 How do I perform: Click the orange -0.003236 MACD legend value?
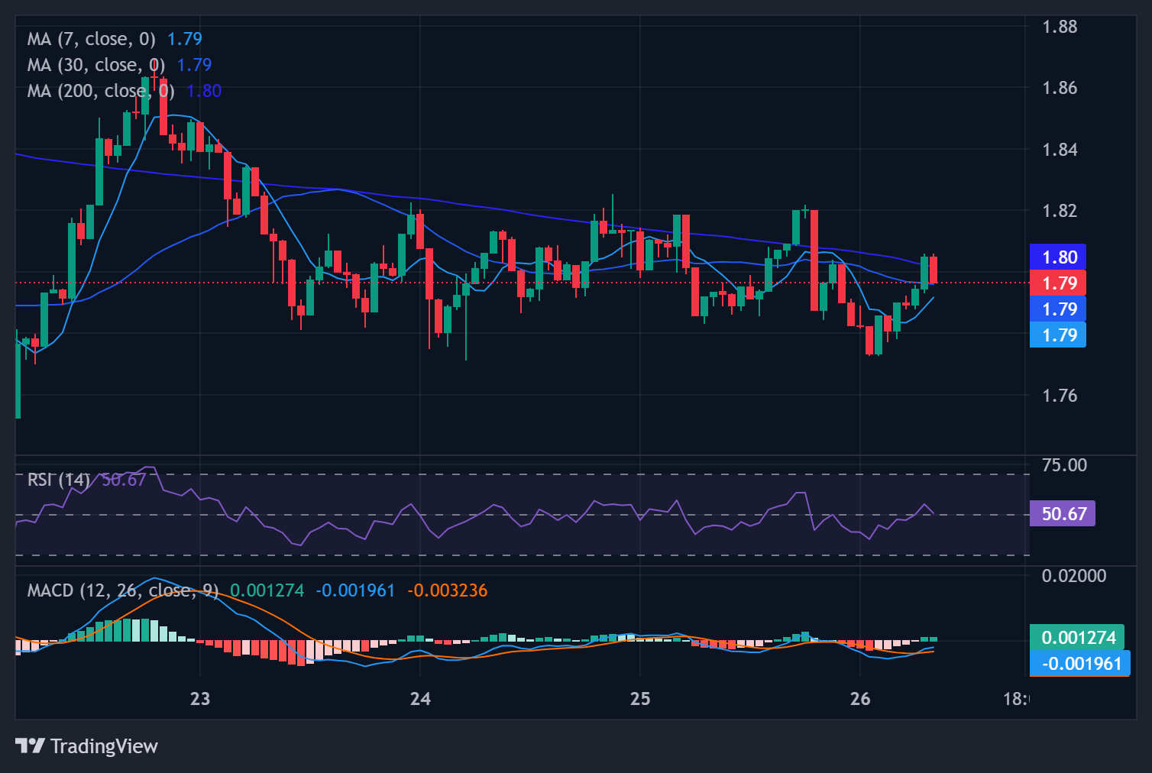pyautogui.click(x=447, y=590)
